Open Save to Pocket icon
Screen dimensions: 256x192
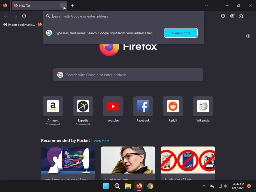[x=223, y=16]
